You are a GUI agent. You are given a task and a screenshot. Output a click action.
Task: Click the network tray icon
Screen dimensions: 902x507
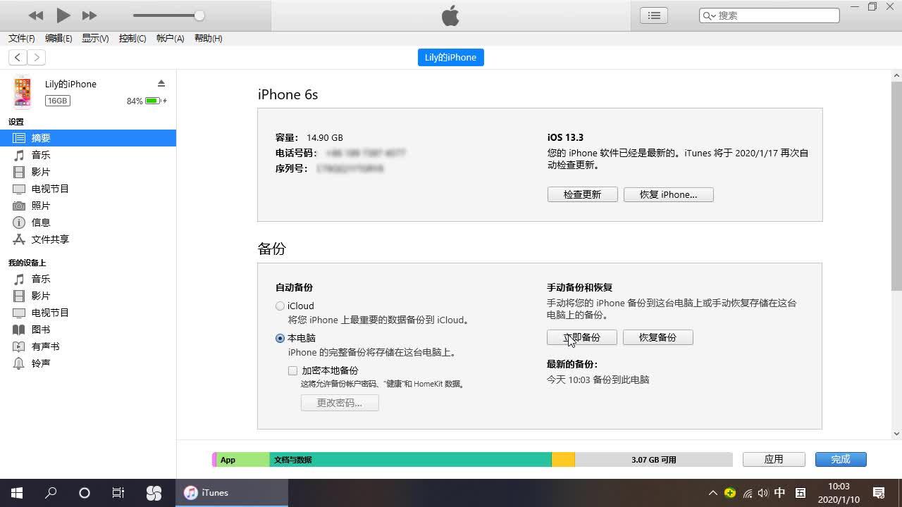(x=747, y=493)
